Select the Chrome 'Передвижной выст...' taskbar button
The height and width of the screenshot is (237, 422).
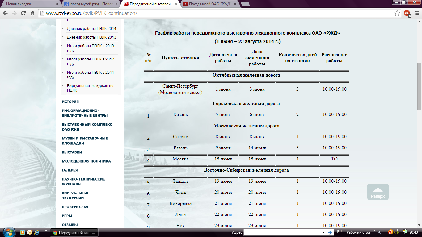(x=74, y=232)
